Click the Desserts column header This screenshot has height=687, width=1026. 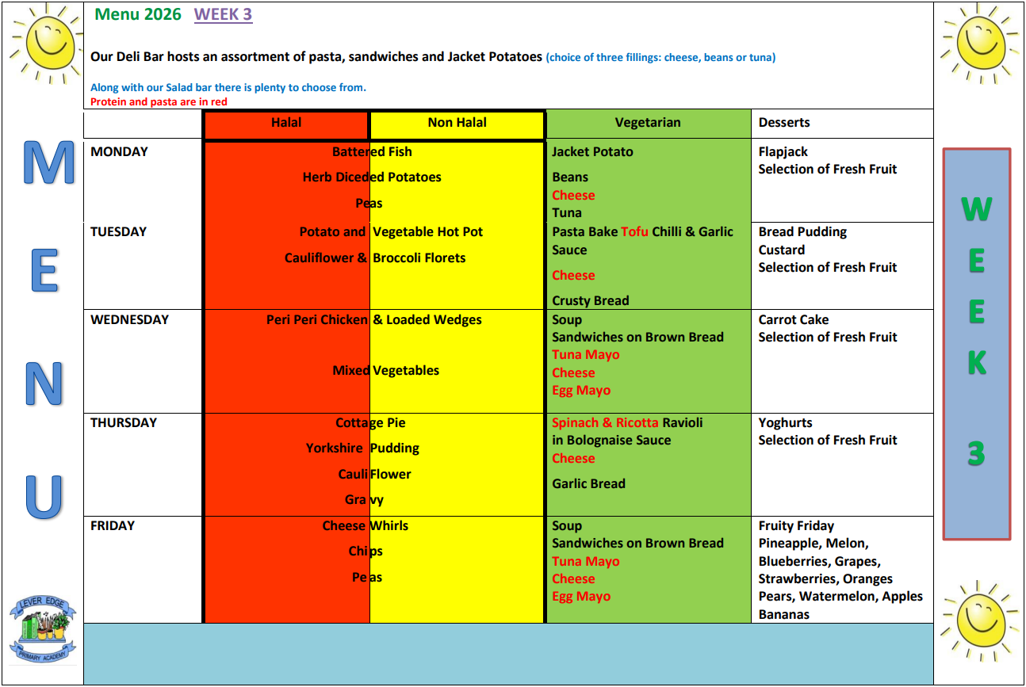783,123
